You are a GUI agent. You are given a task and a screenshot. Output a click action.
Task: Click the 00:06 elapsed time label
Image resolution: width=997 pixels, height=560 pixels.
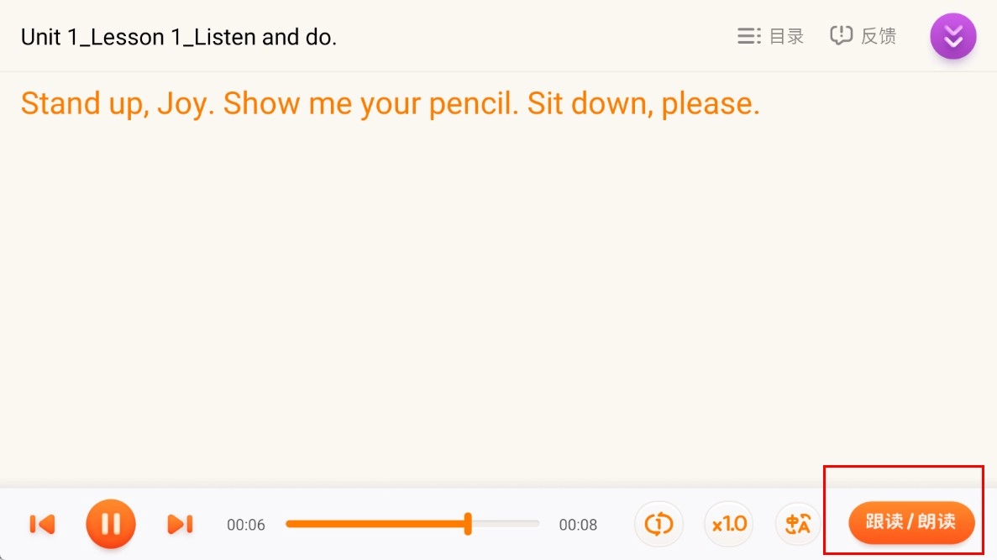point(245,525)
